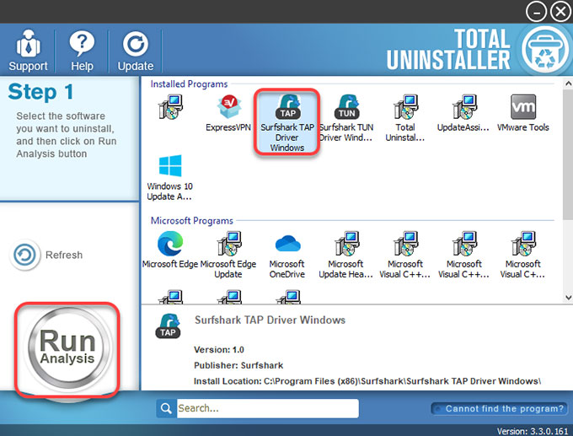Click the Version: 3.3.0.161 status text
This screenshot has width=573, height=436.
click(532, 431)
